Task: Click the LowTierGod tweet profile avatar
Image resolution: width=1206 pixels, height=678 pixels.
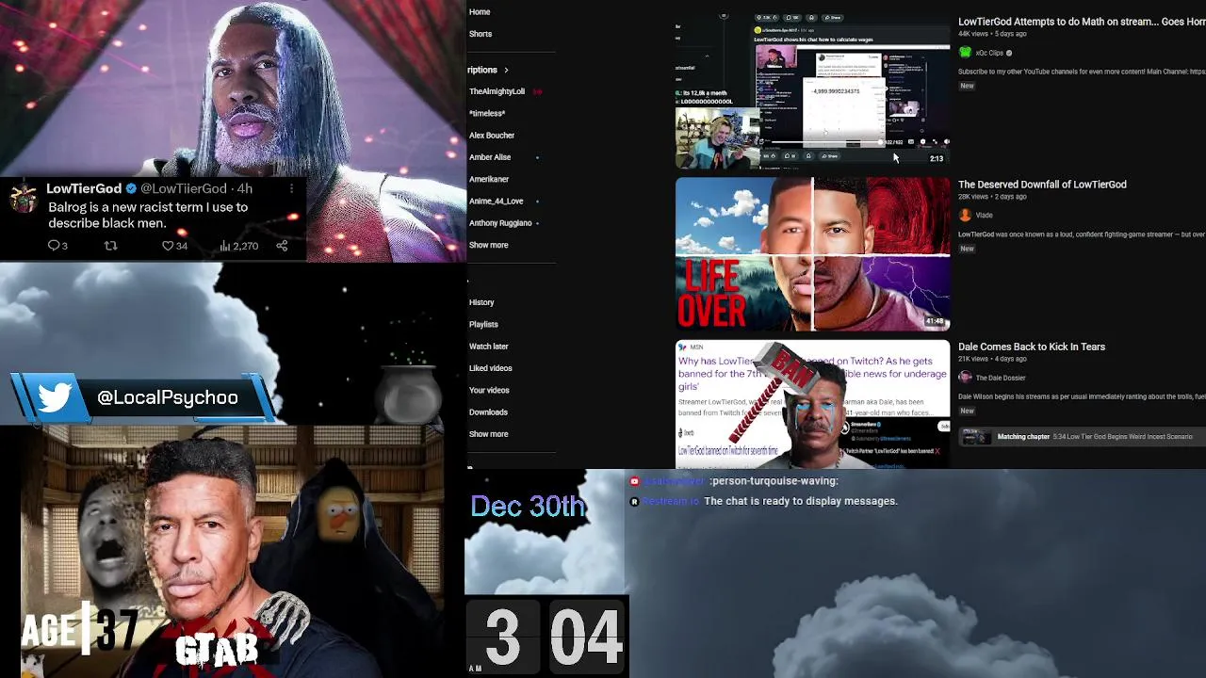Action: [x=24, y=199]
